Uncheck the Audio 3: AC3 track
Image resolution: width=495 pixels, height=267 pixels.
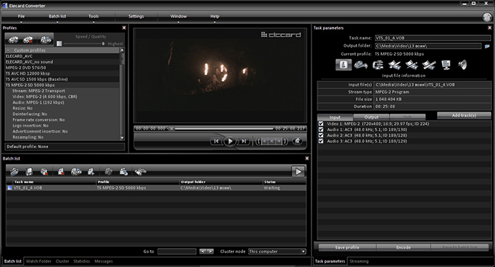321,141
